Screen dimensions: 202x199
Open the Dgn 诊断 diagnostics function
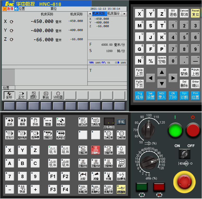click(184, 96)
